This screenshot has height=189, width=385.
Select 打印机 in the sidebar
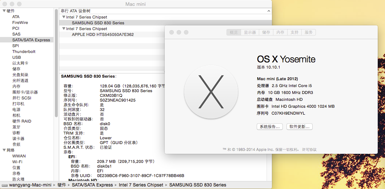click(x=18, y=104)
